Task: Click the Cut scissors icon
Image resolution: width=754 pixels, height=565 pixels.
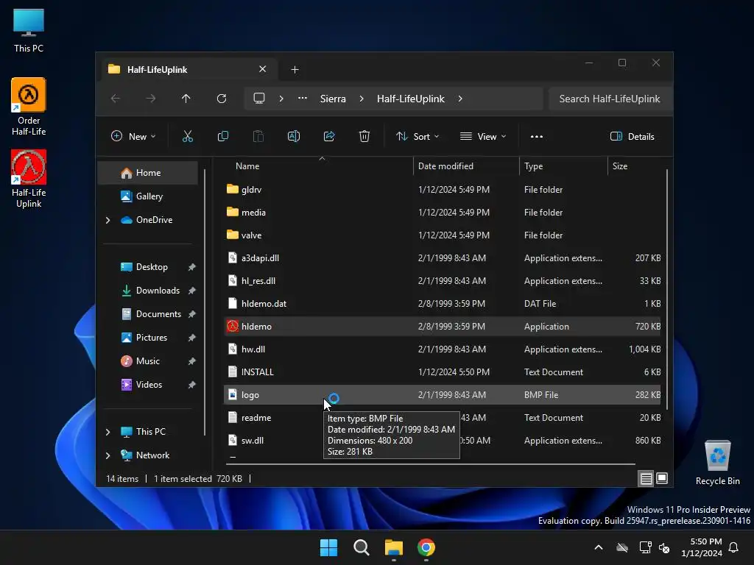Action: pyautogui.click(x=188, y=136)
